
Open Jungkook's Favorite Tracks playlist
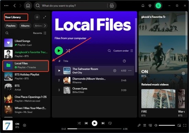[26, 54]
